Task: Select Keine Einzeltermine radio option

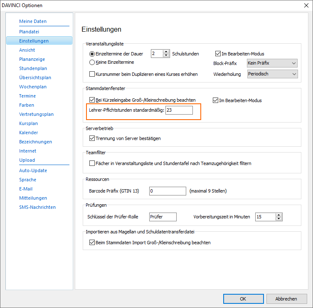Action: [92, 62]
